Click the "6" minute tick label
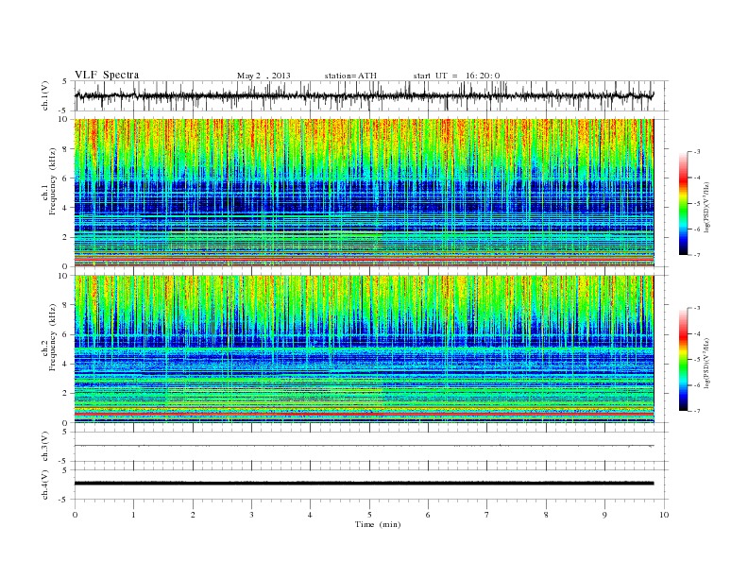The image size is (748, 578). 428,515
